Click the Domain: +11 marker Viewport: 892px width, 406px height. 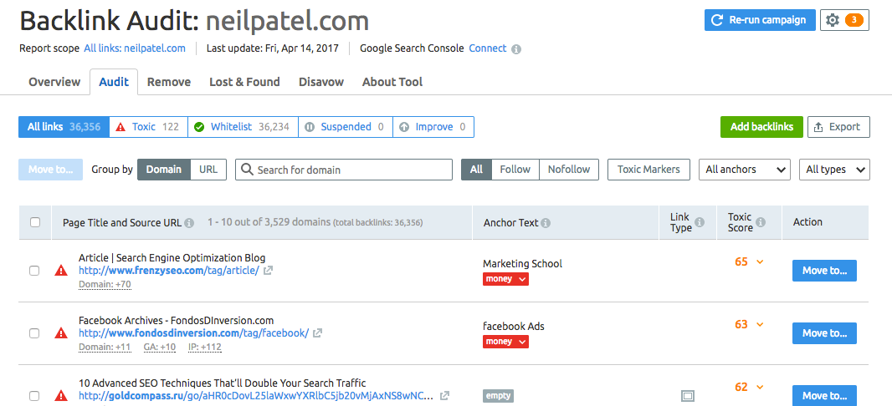105,347
